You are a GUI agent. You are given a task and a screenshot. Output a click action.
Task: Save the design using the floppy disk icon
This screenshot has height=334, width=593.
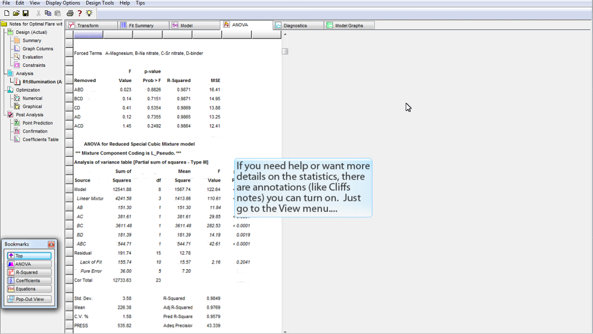(x=25, y=13)
